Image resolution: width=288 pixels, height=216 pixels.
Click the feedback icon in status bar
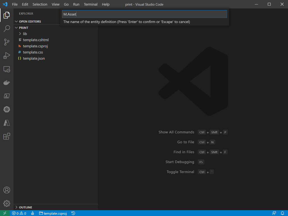point(274,213)
